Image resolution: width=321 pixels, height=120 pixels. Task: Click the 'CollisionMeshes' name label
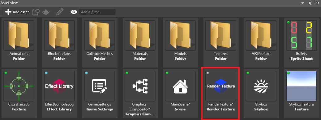tap(100, 54)
